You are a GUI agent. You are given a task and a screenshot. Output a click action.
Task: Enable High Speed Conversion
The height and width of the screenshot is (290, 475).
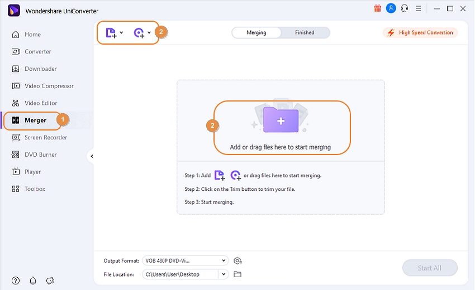[x=420, y=33]
